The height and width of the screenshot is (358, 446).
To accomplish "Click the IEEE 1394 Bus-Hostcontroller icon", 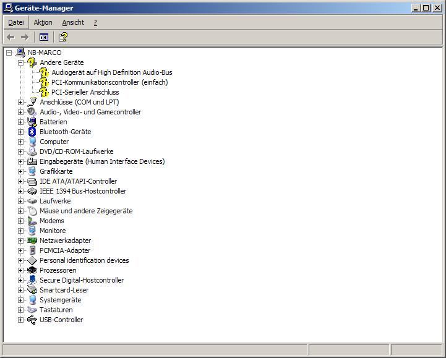I will pyautogui.click(x=32, y=191).
